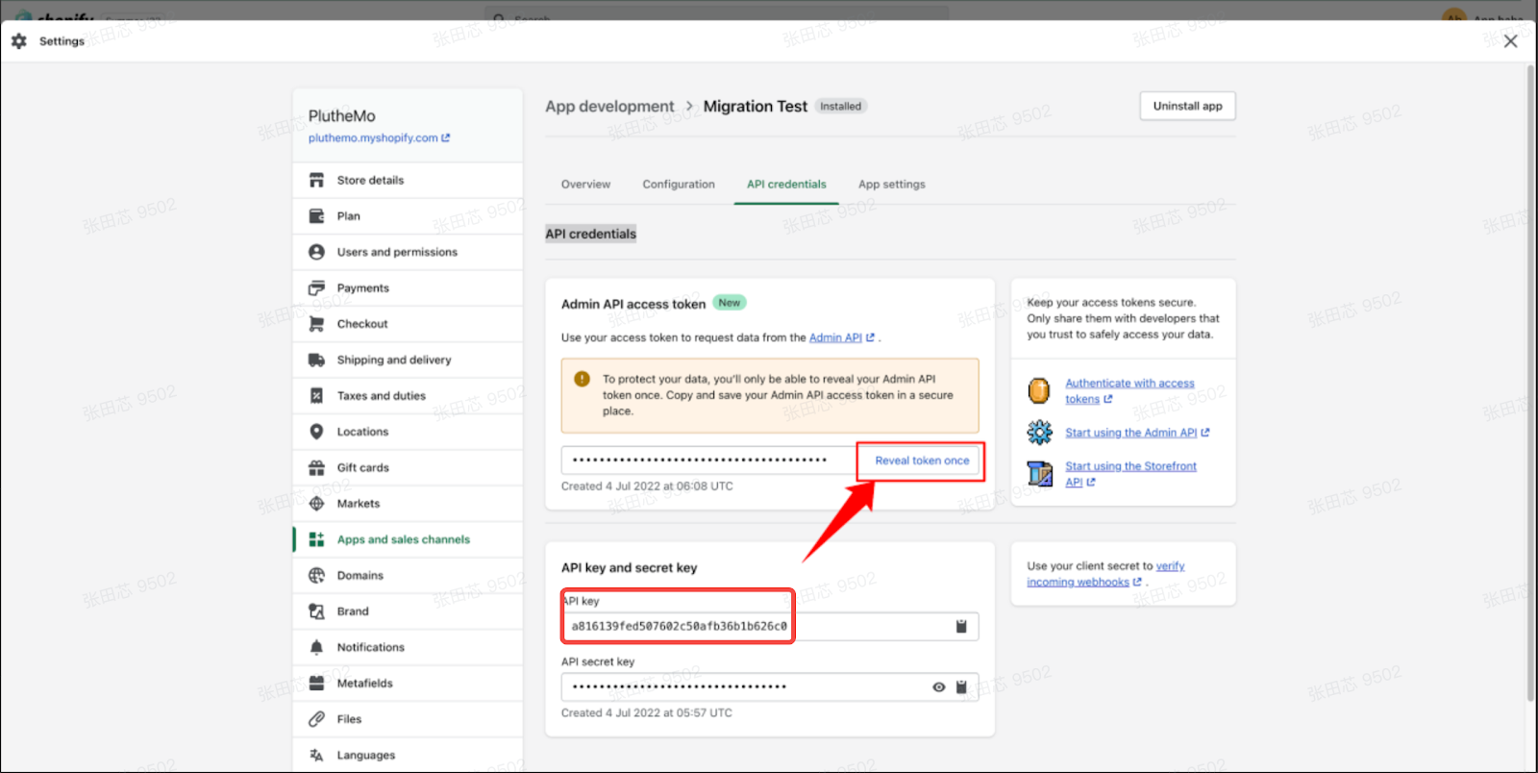Click the yellow token warning alert icon

pyautogui.click(x=582, y=379)
